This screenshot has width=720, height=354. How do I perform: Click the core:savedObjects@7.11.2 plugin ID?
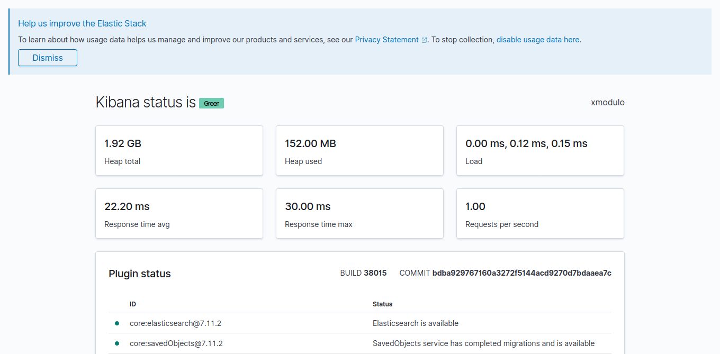coord(176,343)
